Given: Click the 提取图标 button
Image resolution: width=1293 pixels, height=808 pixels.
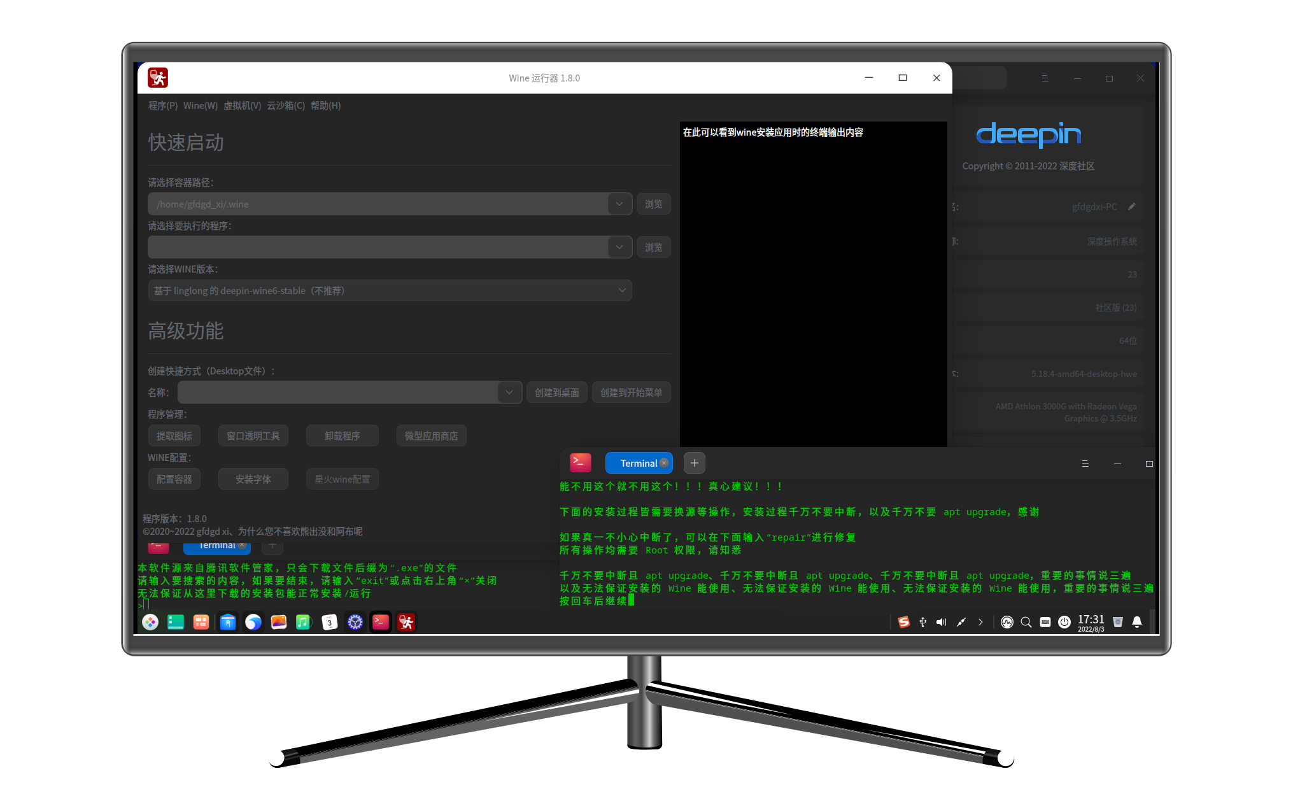Looking at the screenshot, I should coord(174,436).
